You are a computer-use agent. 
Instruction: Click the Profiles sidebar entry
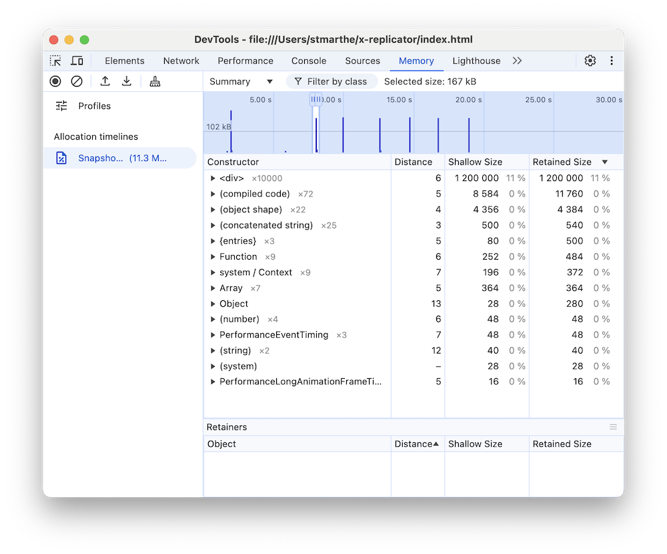[x=94, y=105]
